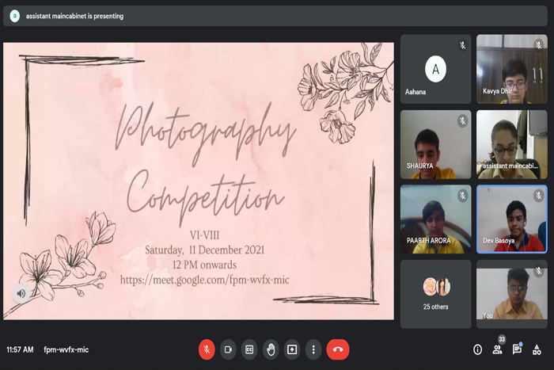Raise hand using the hand icon
Viewport: 554px width, 370px height.
pos(271,349)
